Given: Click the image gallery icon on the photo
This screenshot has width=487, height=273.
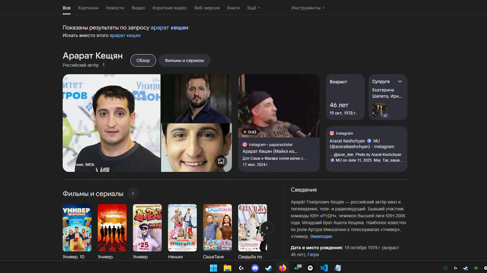Looking at the screenshot, I should pyautogui.click(x=221, y=161).
